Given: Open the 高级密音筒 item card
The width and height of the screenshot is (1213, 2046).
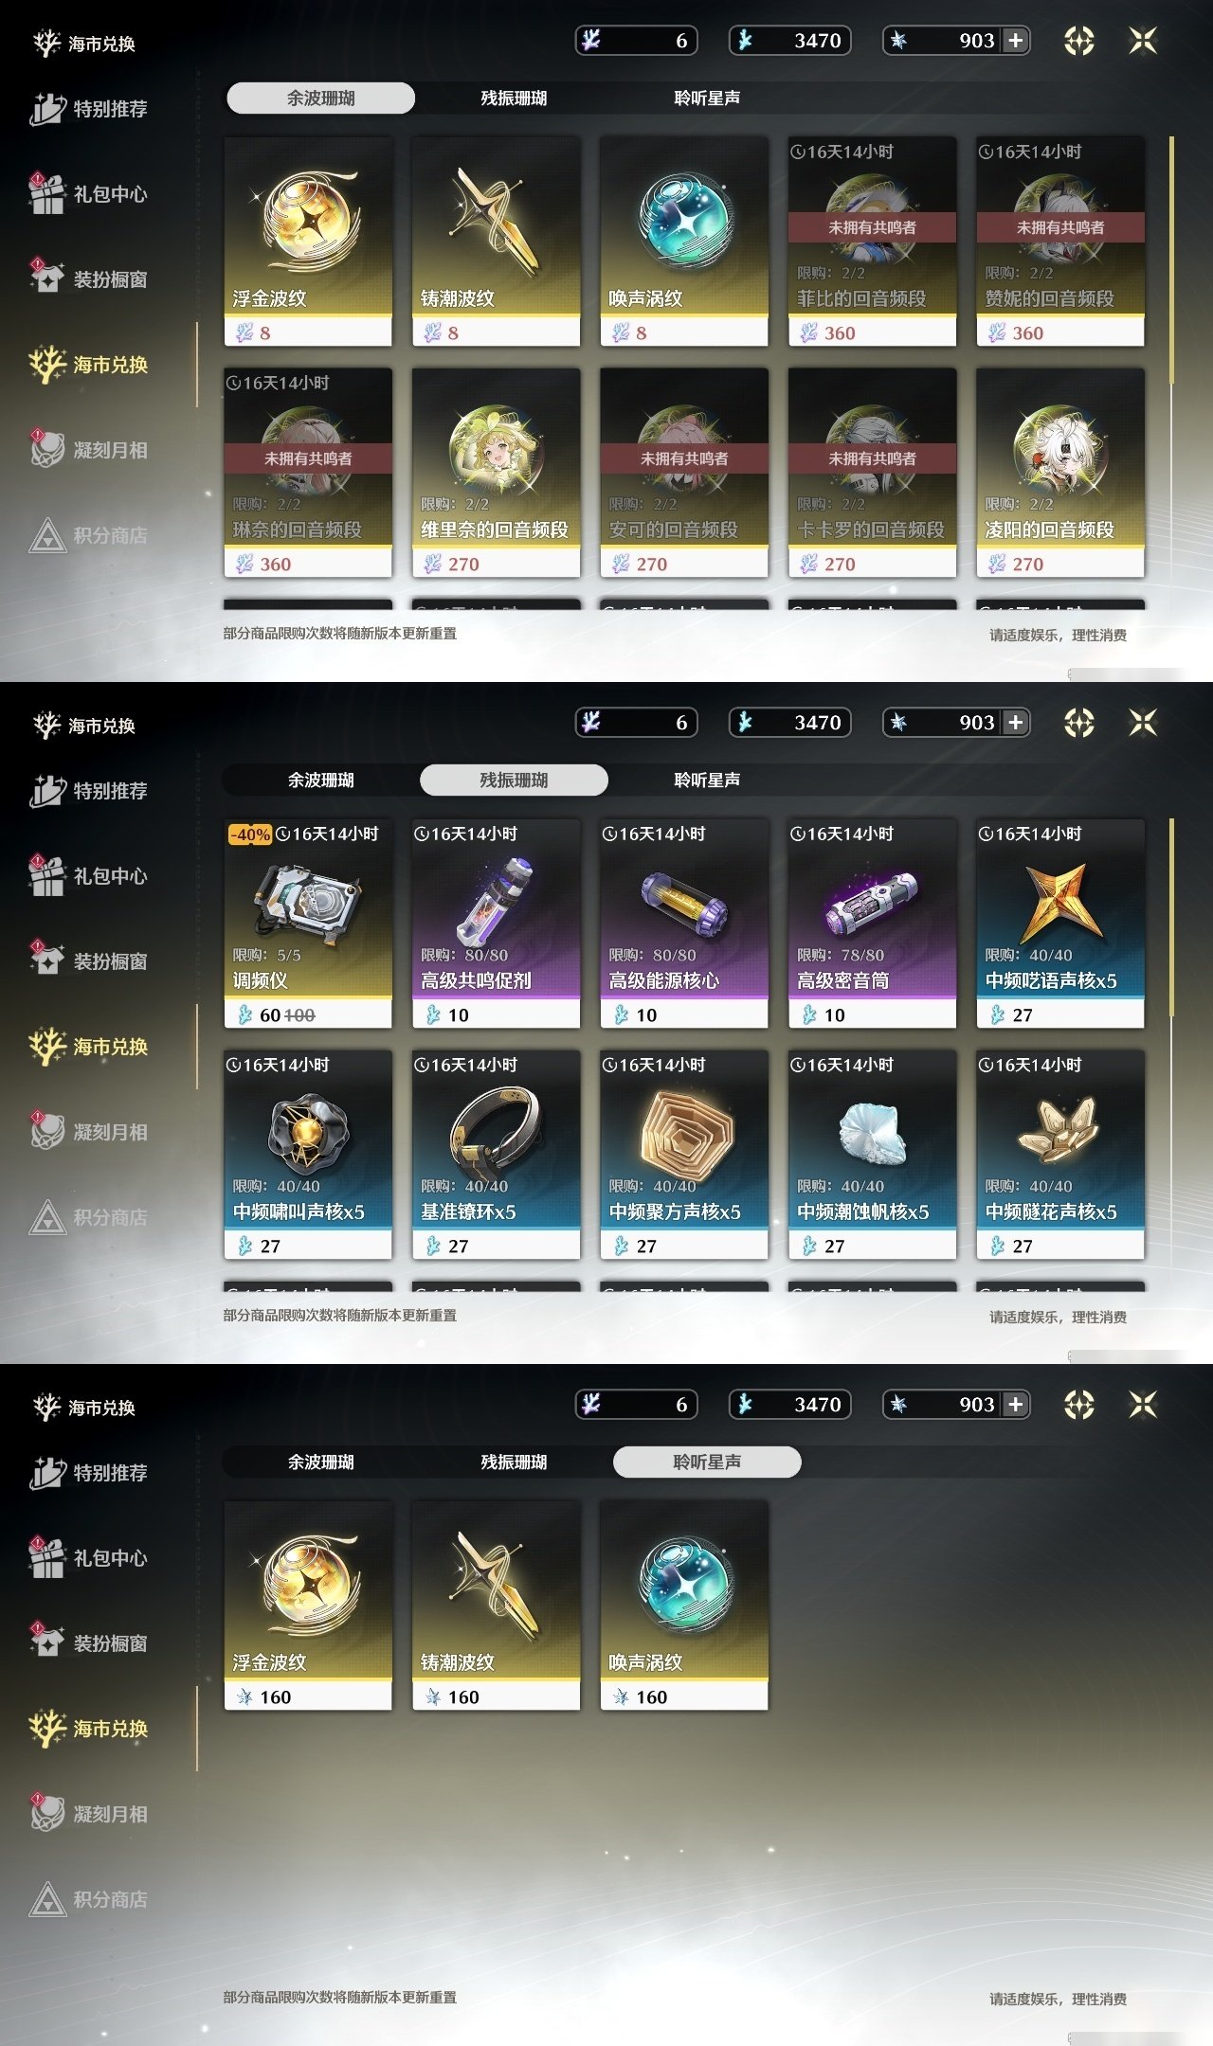Looking at the screenshot, I should click(872, 924).
